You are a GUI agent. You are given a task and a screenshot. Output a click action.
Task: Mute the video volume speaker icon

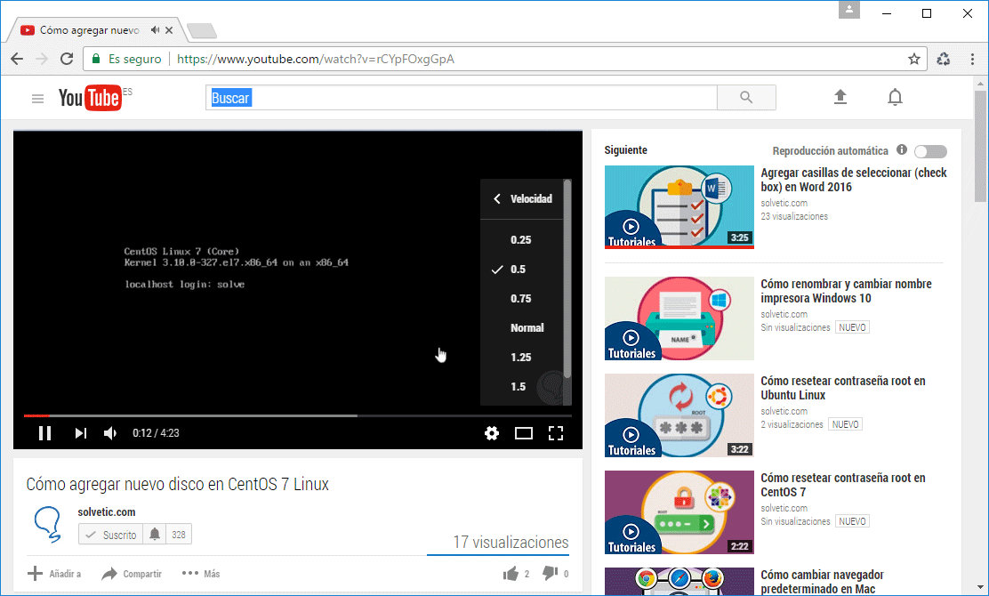[x=110, y=433]
